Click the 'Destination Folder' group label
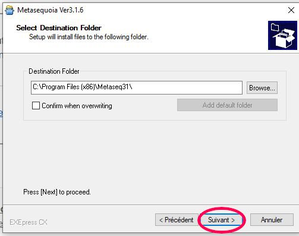Screen dimensions: 299x236 pyautogui.click(x=54, y=71)
